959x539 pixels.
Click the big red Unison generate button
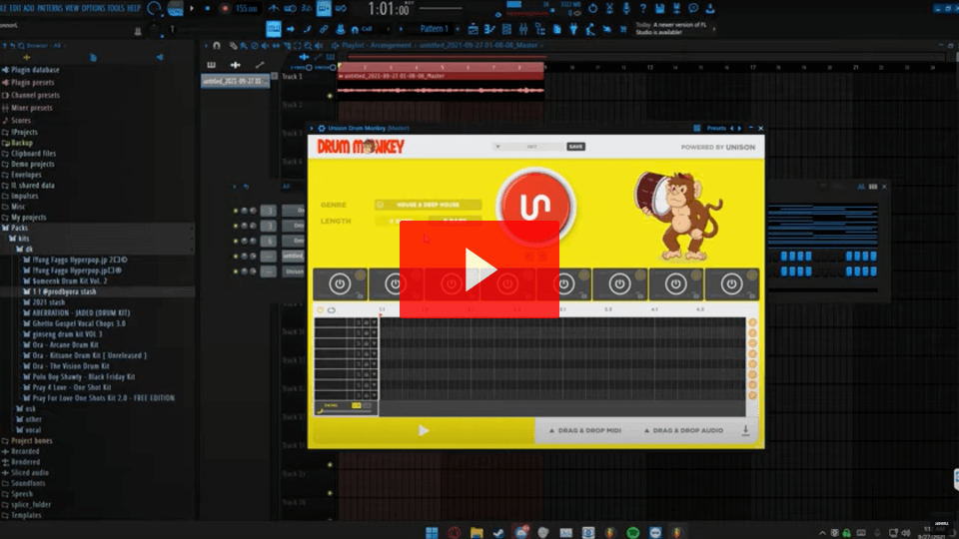tap(535, 207)
